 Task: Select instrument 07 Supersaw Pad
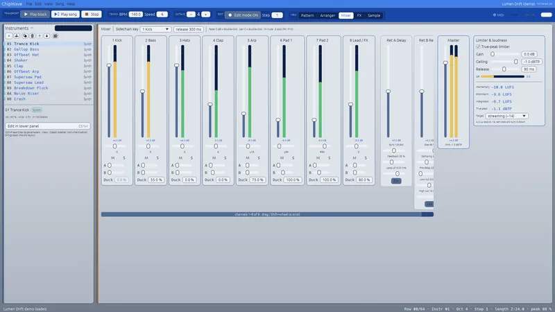click(48, 77)
